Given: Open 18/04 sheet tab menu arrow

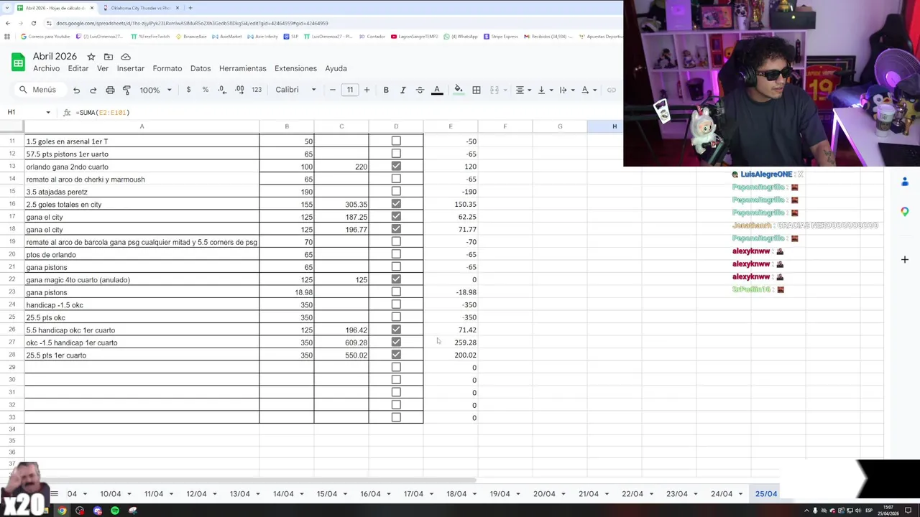Looking at the screenshot, I should pos(474,494).
